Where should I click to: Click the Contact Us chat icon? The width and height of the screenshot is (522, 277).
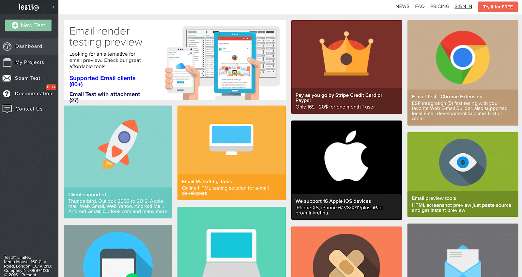coord(7,109)
